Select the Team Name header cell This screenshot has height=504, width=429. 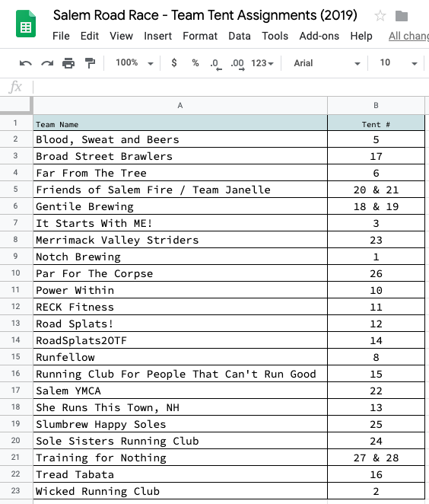tap(180, 123)
